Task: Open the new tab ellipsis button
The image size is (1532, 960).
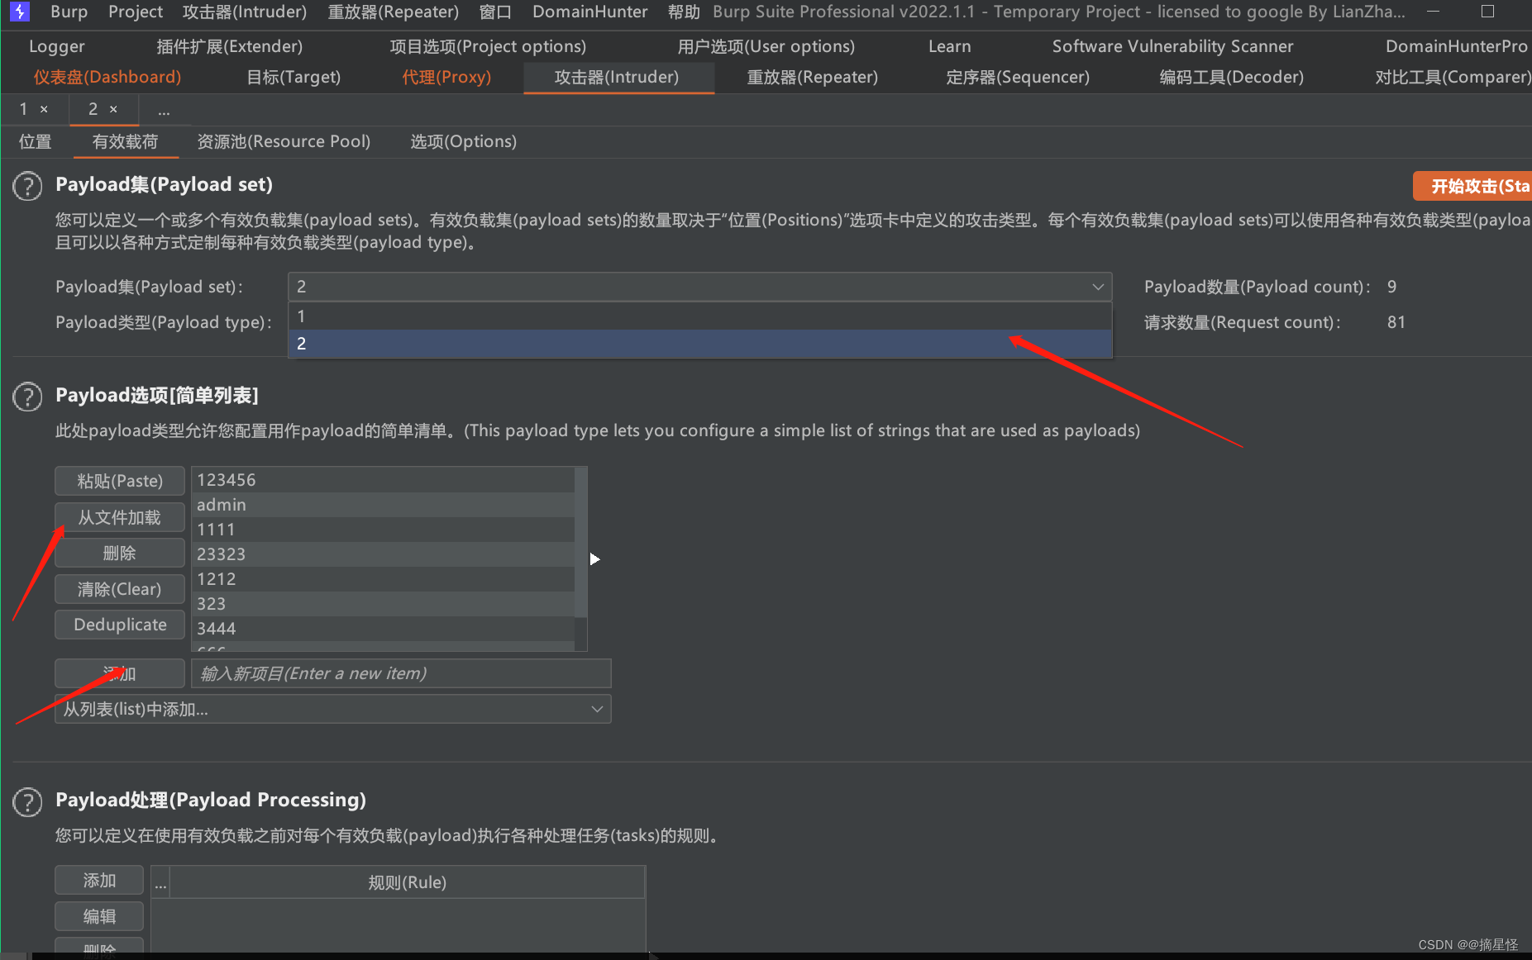Action: 164,110
